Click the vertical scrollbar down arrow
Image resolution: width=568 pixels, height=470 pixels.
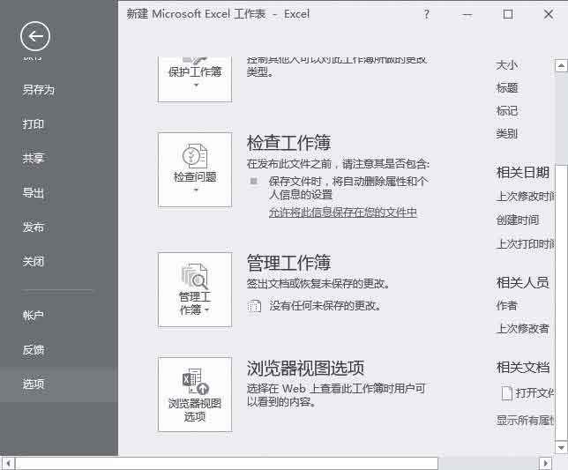[561, 445]
